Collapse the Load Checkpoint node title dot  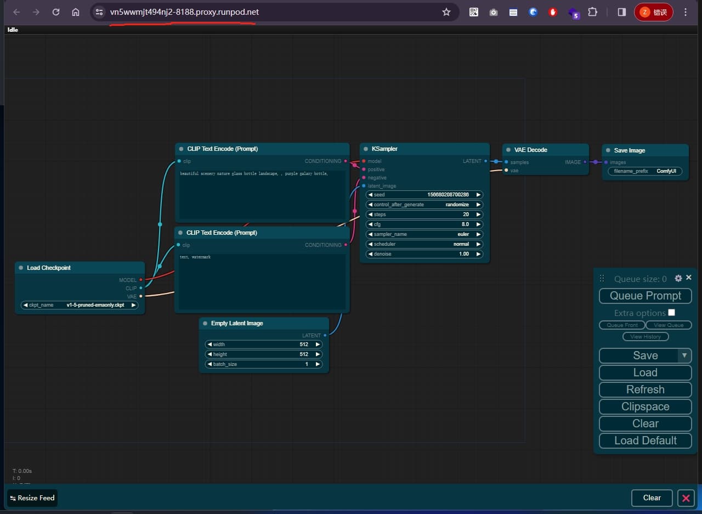[x=21, y=268]
